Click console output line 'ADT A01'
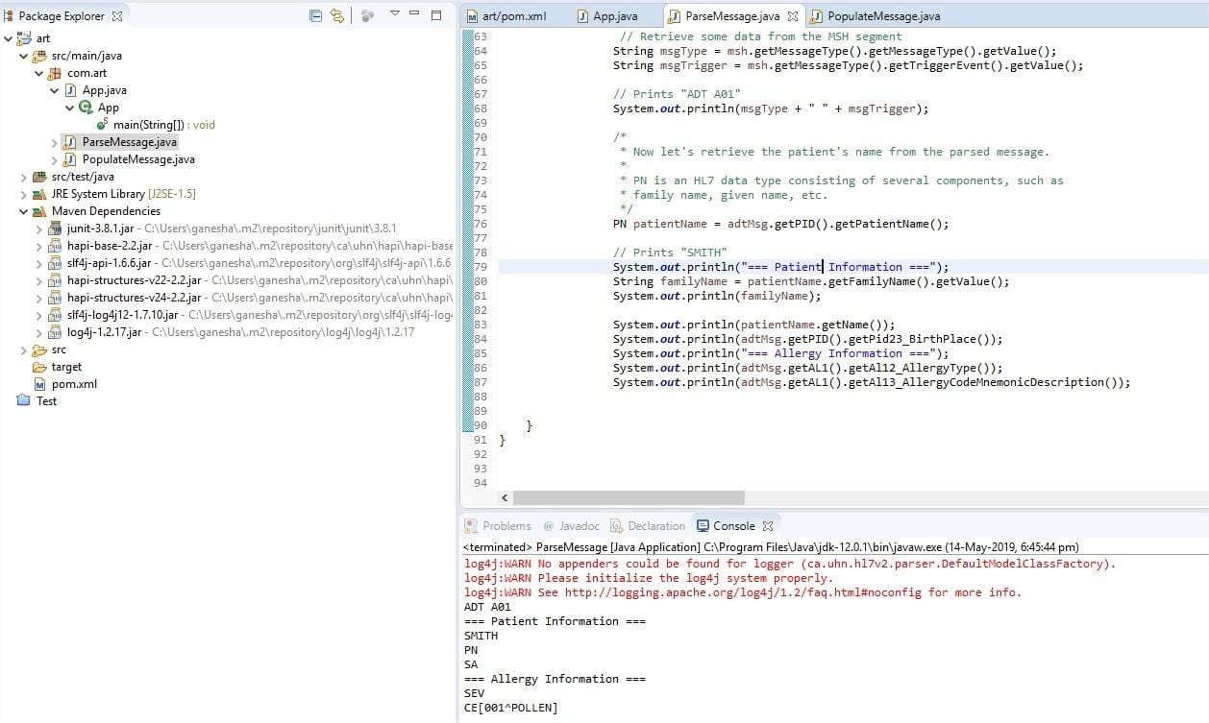Screen dimensions: 1209x723 pos(487,607)
